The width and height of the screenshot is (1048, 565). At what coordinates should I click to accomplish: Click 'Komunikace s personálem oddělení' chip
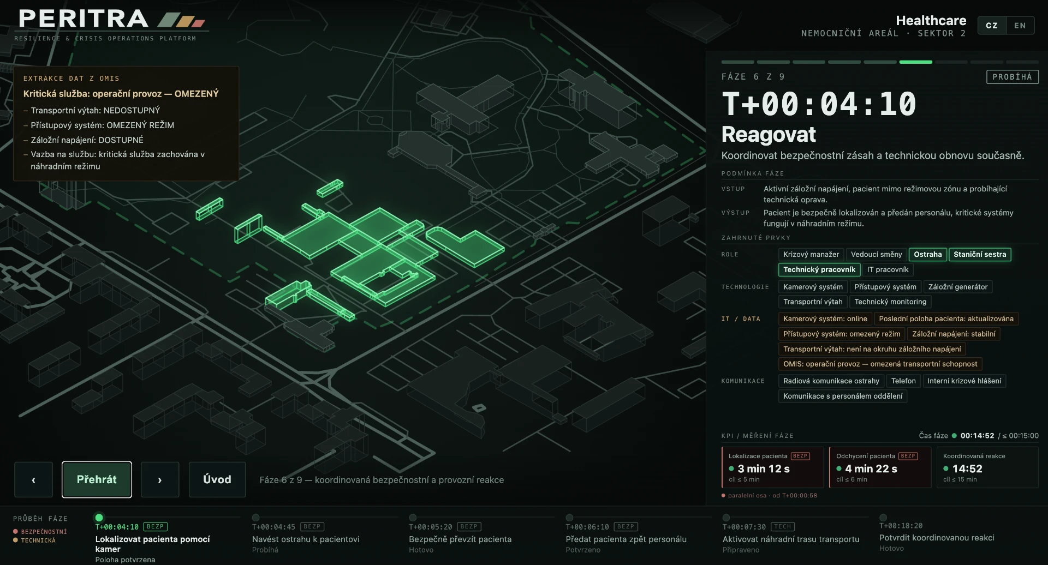pos(843,396)
